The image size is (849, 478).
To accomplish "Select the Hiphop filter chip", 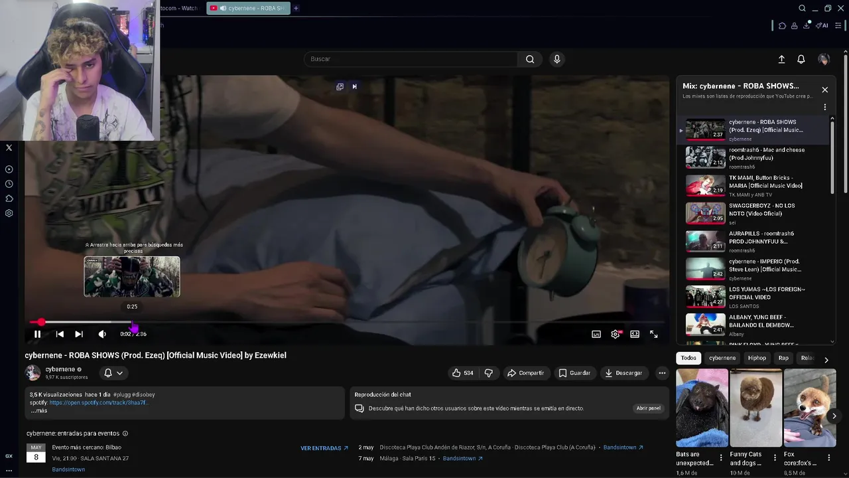I will coord(757,358).
